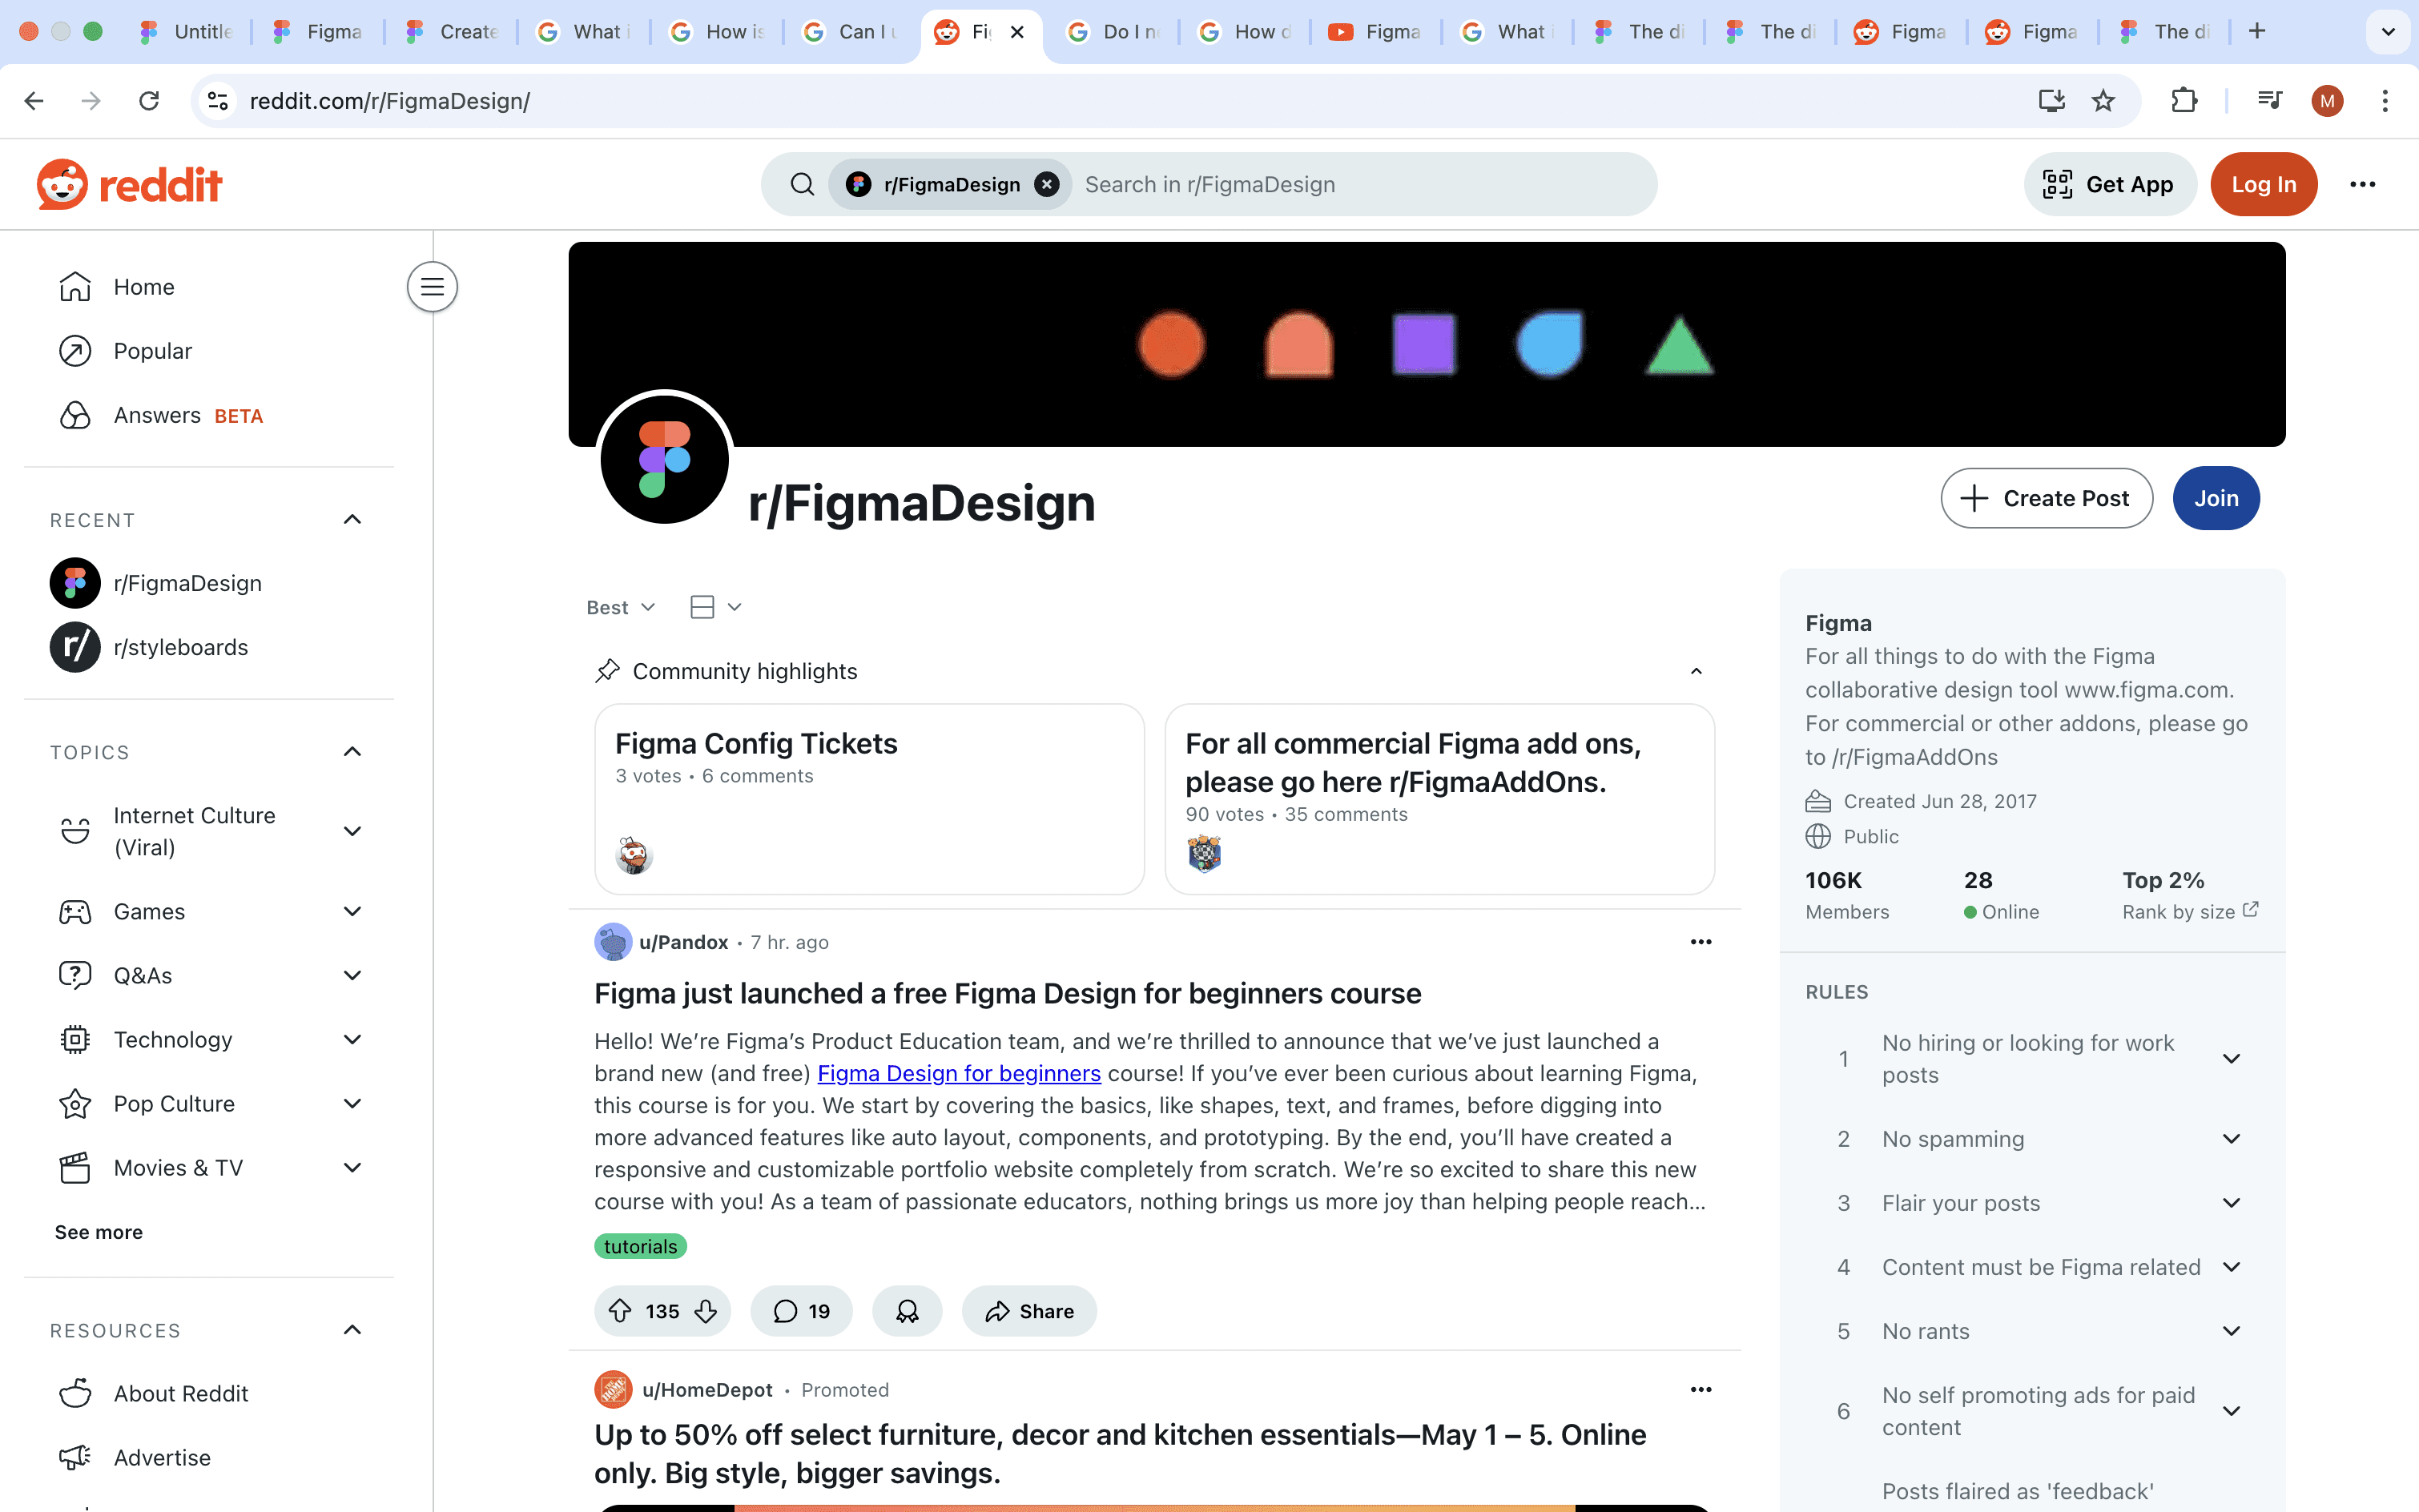This screenshot has height=1512, width=2419.
Task: Give an award to u/Pandox post
Action: point(907,1311)
